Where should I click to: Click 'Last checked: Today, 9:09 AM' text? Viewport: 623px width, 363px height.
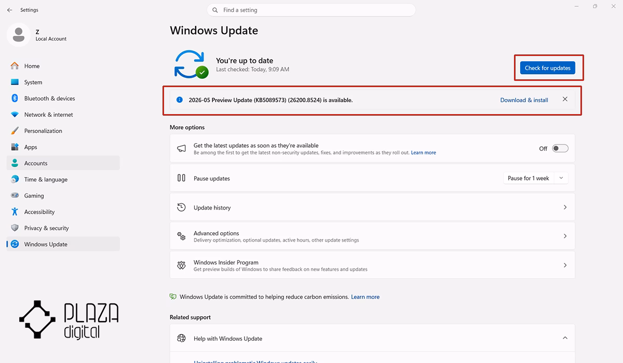pyautogui.click(x=252, y=69)
